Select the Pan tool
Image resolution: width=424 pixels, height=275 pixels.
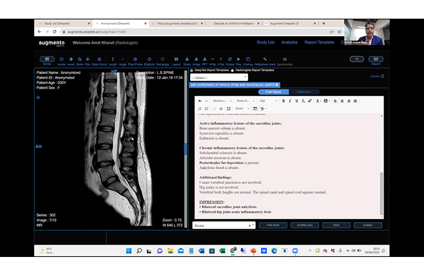[88, 61]
